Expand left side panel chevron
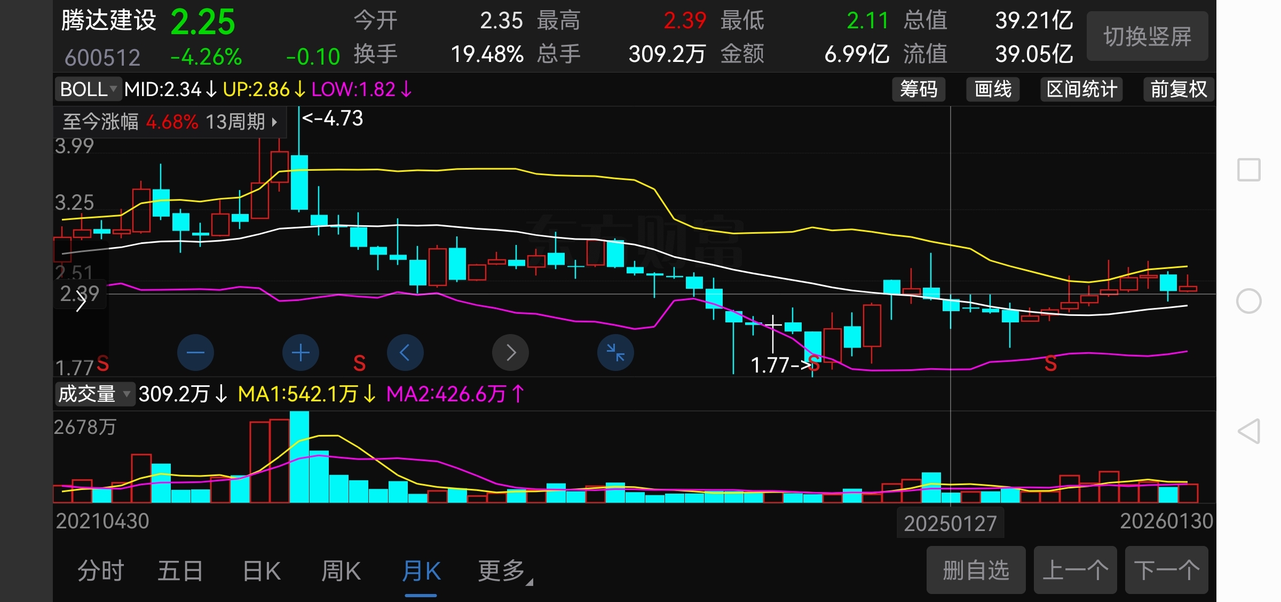 81,302
